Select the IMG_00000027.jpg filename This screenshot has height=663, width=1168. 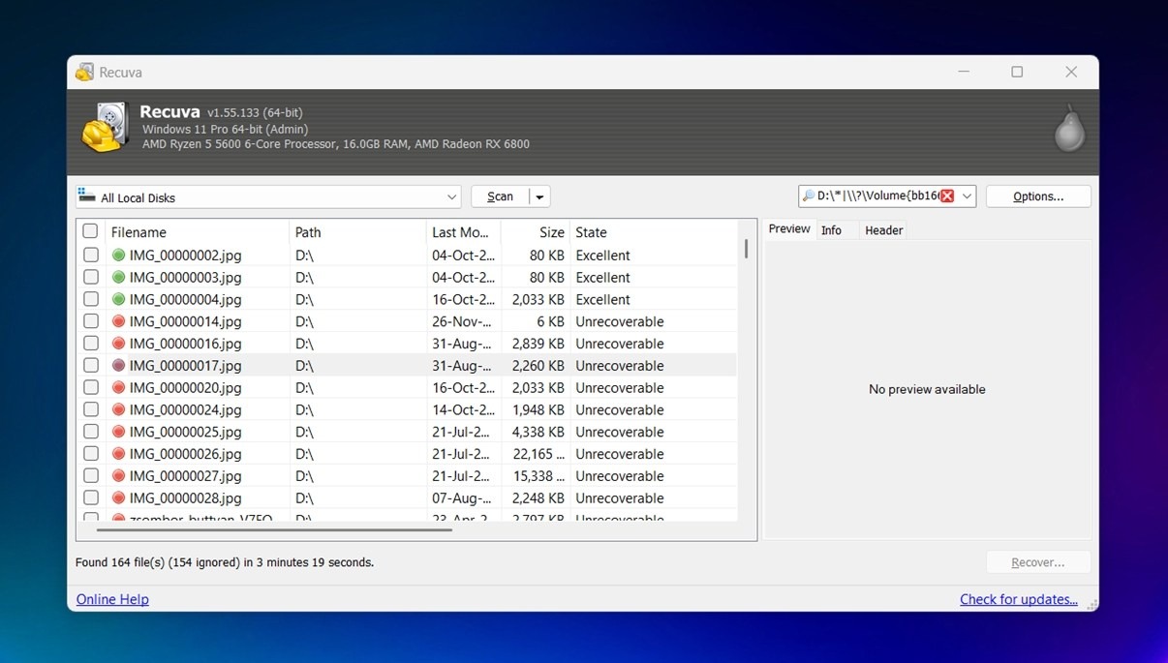pos(185,476)
